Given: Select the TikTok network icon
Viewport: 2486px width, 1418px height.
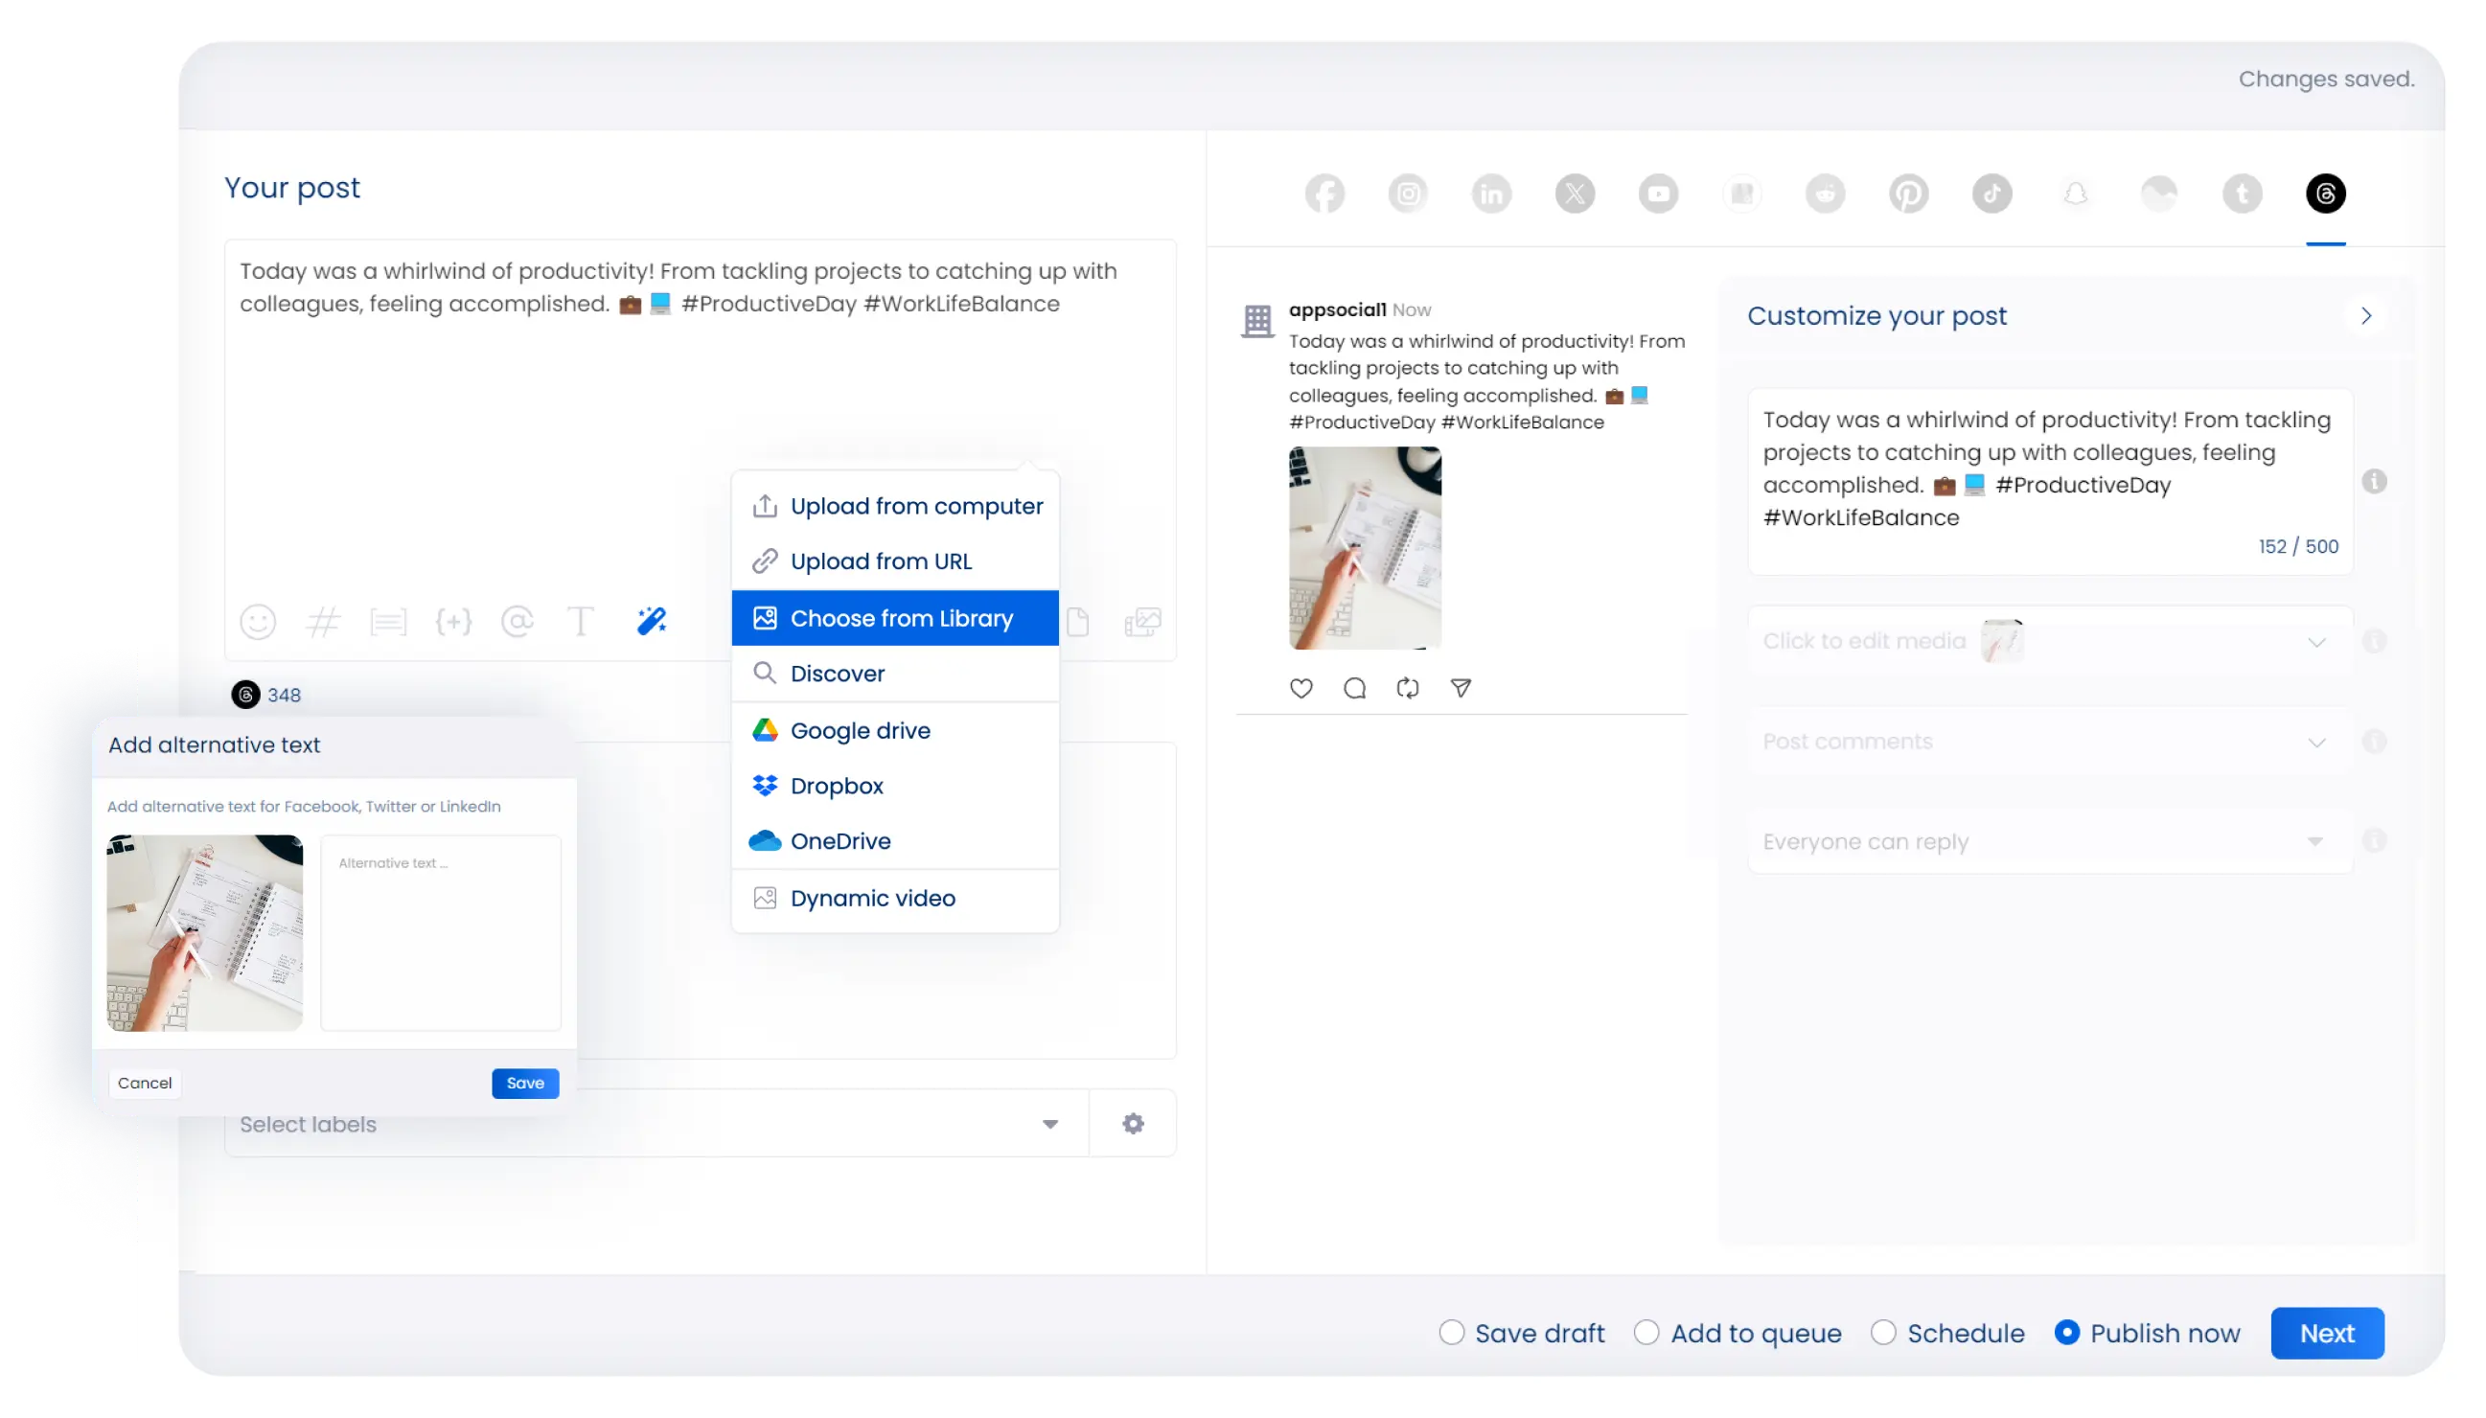Looking at the screenshot, I should click(x=1991, y=194).
